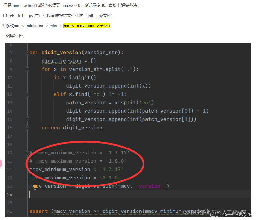Click the underlined digit_version variable on line 8

tap(61, 61)
